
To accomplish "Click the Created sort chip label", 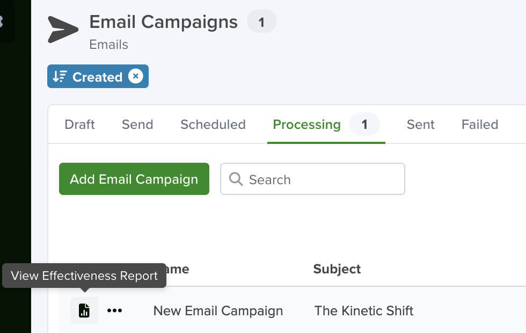I will [98, 77].
